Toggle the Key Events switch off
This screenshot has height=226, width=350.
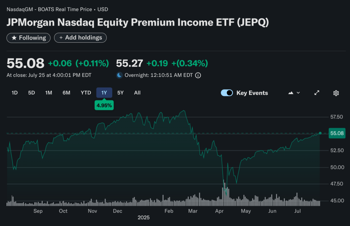226,93
